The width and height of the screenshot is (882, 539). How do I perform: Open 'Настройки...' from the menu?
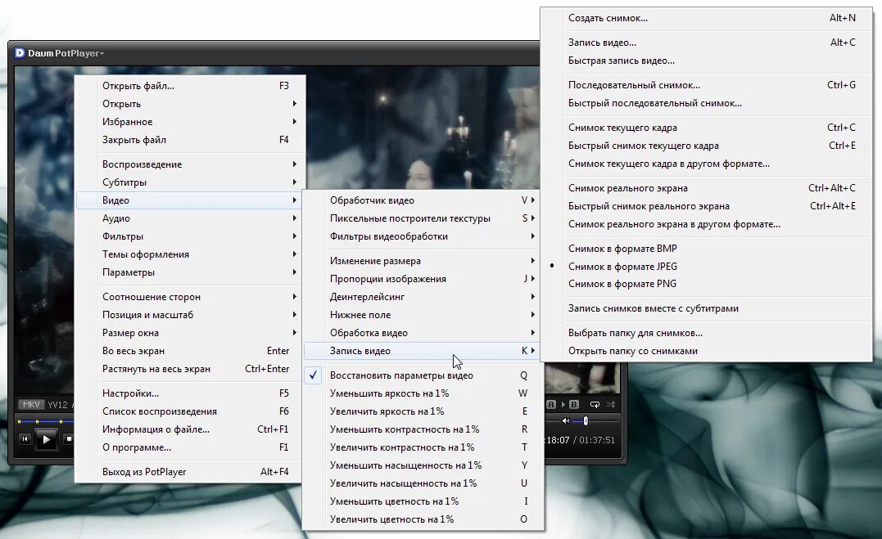pyautogui.click(x=190, y=393)
